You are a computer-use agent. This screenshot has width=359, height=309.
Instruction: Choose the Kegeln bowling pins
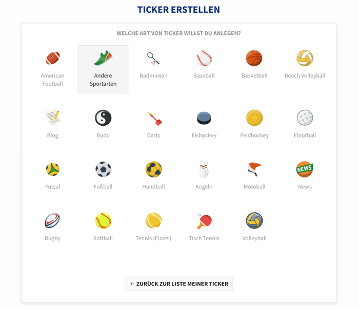pyautogui.click(x=204, y=169)
